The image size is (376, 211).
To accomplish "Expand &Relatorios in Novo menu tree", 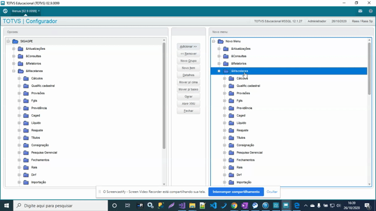I will pos(219,64).
